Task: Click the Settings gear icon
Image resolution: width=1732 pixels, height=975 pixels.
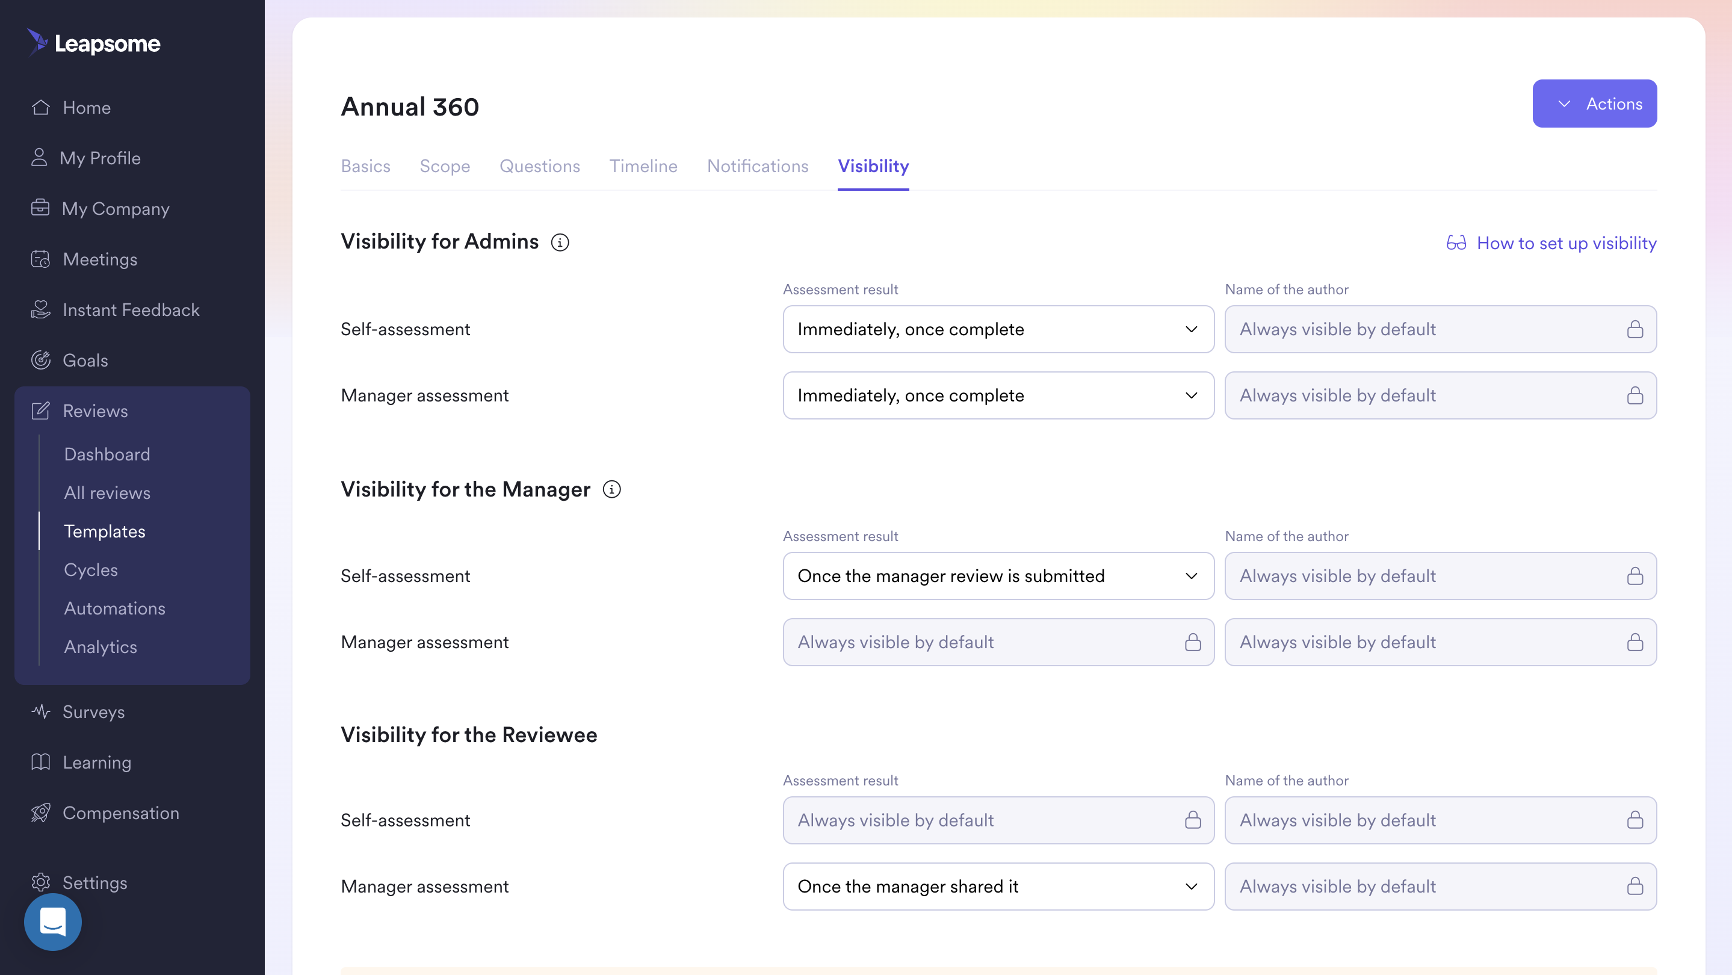Action: (40, 882)
